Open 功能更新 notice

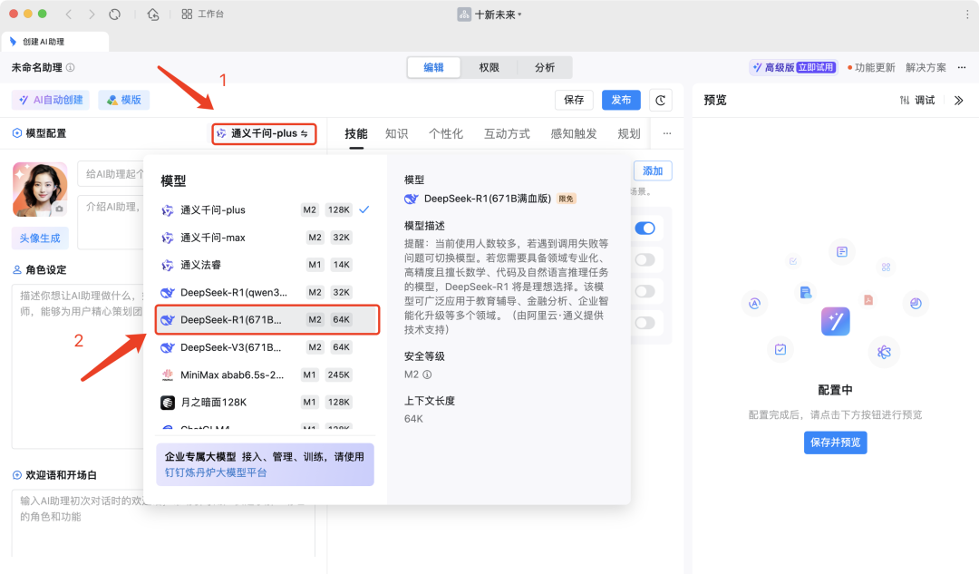coord(872,67)
